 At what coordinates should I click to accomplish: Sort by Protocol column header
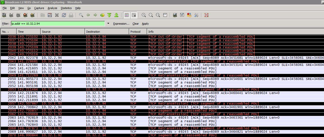[x=138, y=32]
